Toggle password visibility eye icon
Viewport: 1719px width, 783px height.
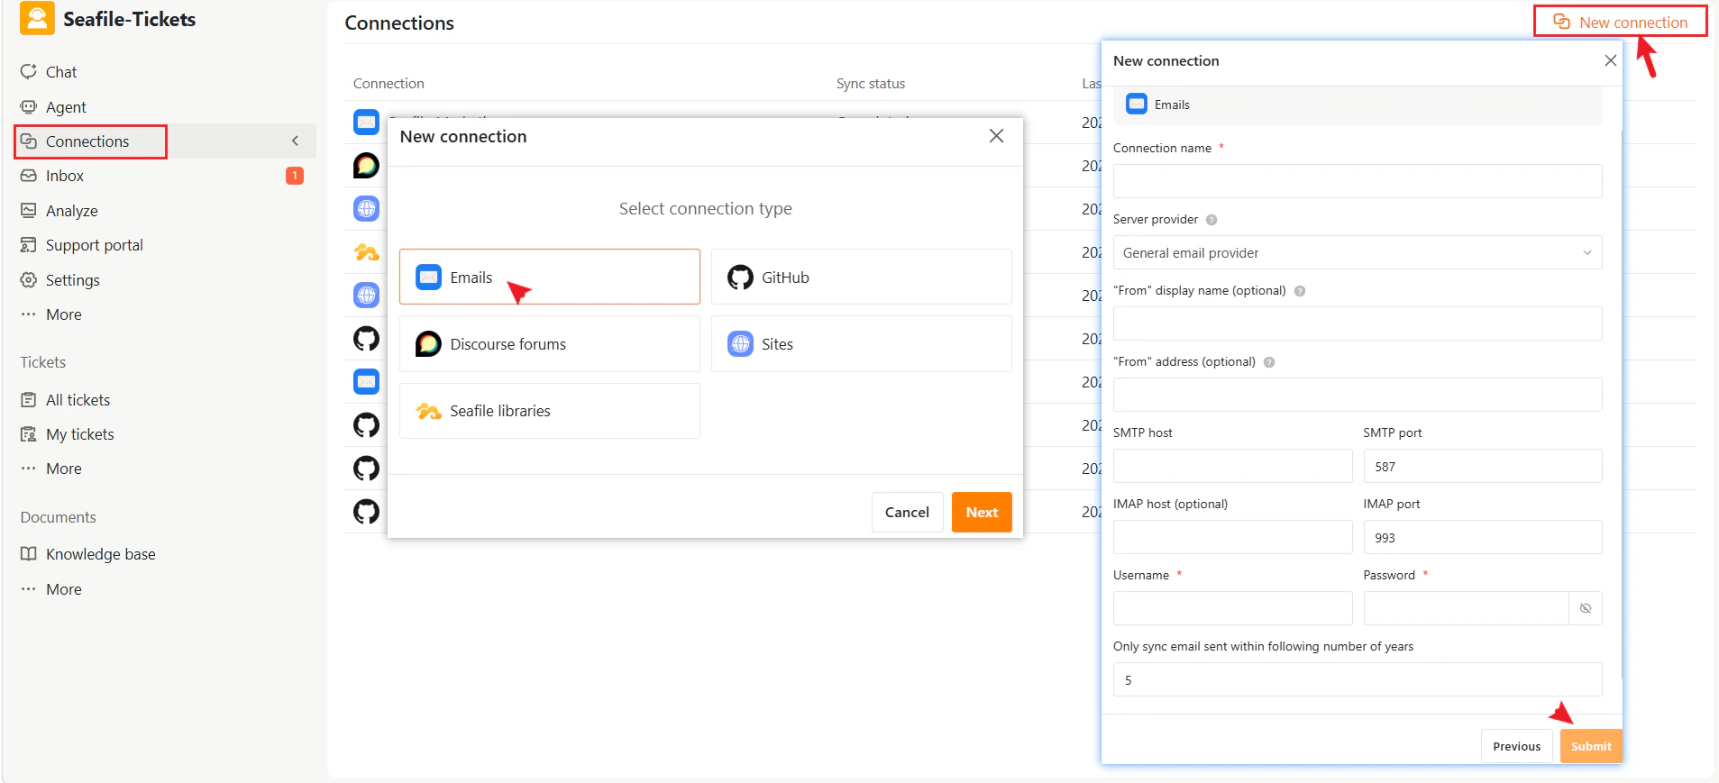pos(1586,608)
